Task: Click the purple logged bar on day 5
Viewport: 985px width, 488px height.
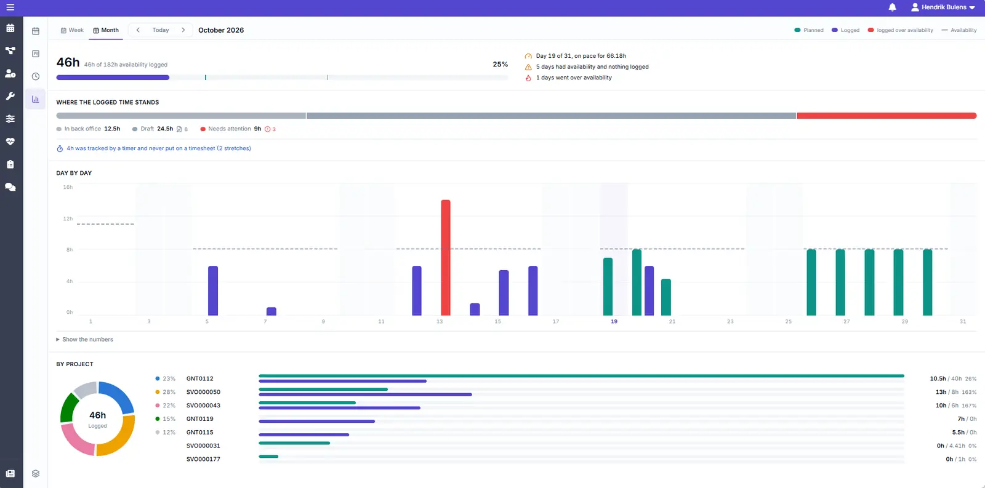Action: coord(213,290)
